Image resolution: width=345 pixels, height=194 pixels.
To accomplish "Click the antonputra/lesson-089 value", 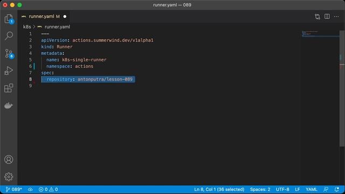I will [x=105, y=79].
